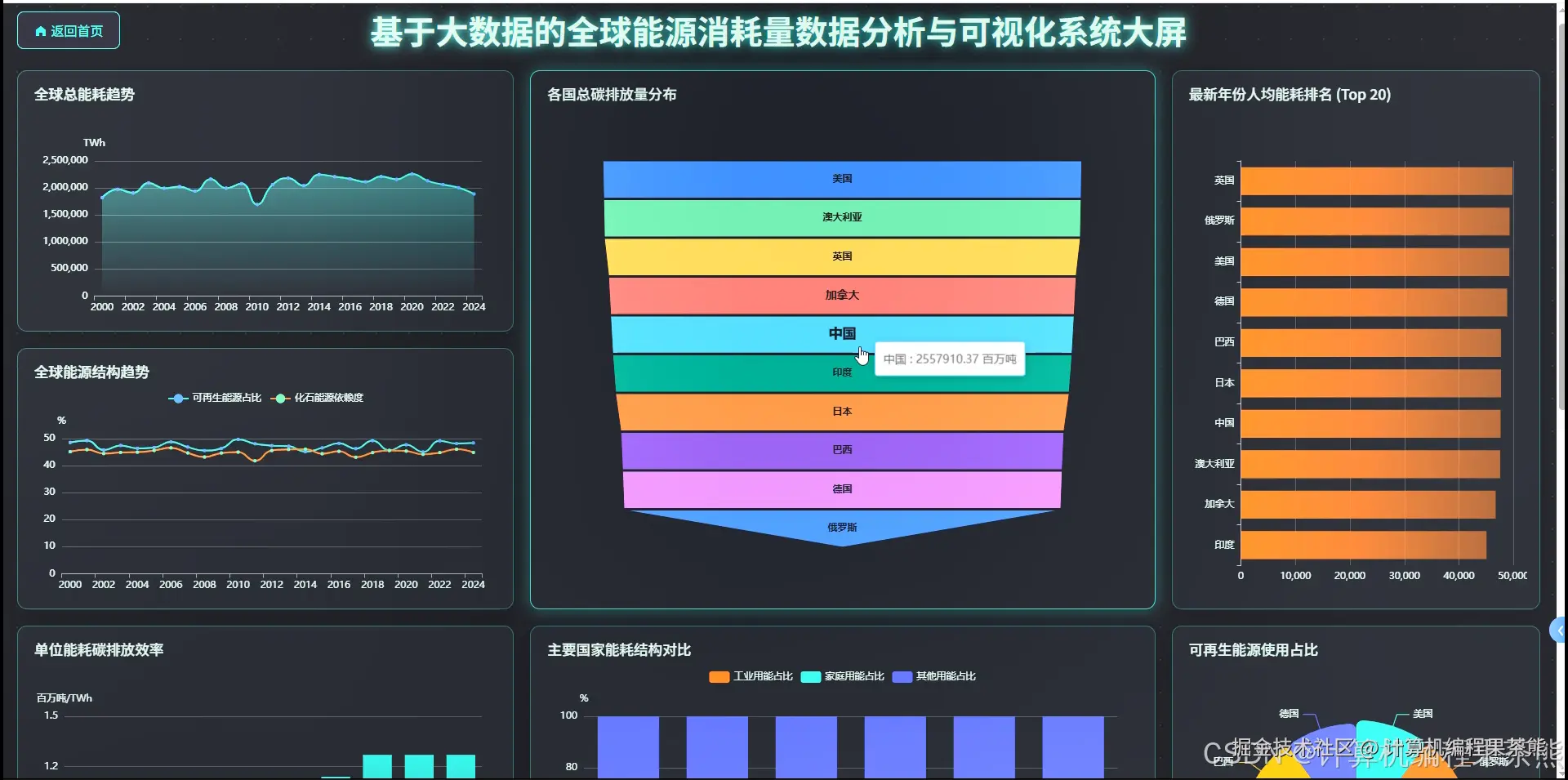Expand the blue side panel arrow tab
This screenshot has width=1568, height=780.
coord(1558,630)
